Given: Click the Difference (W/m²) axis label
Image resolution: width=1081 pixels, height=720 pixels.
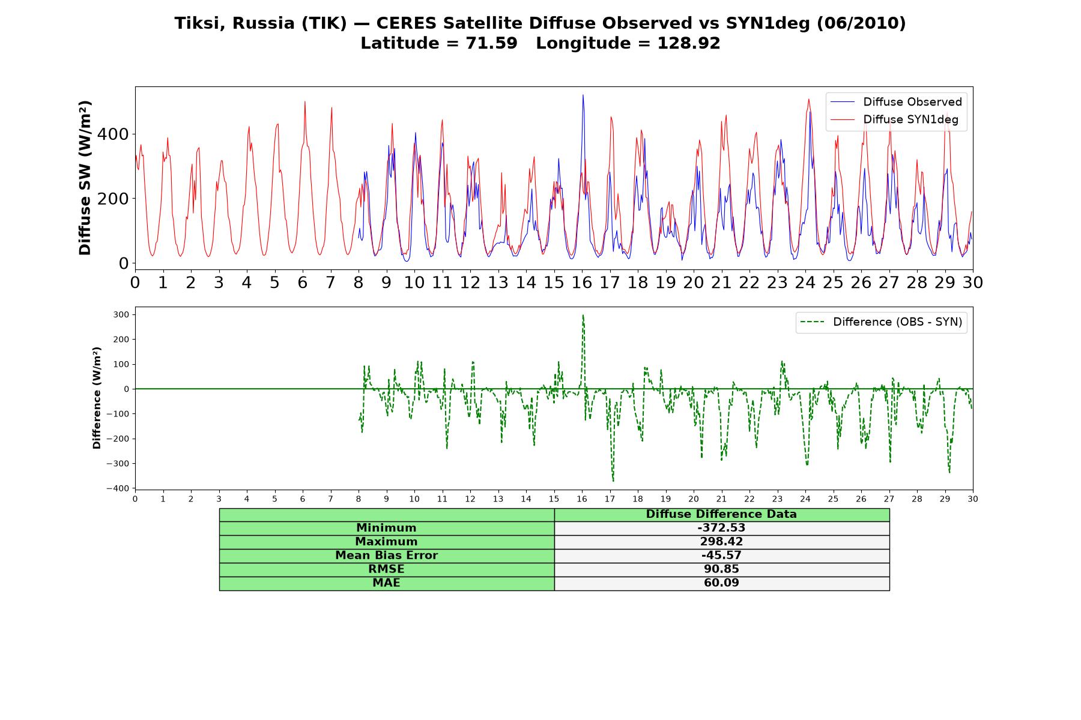Looking at the screenshot, I should [x=96, y=398].
